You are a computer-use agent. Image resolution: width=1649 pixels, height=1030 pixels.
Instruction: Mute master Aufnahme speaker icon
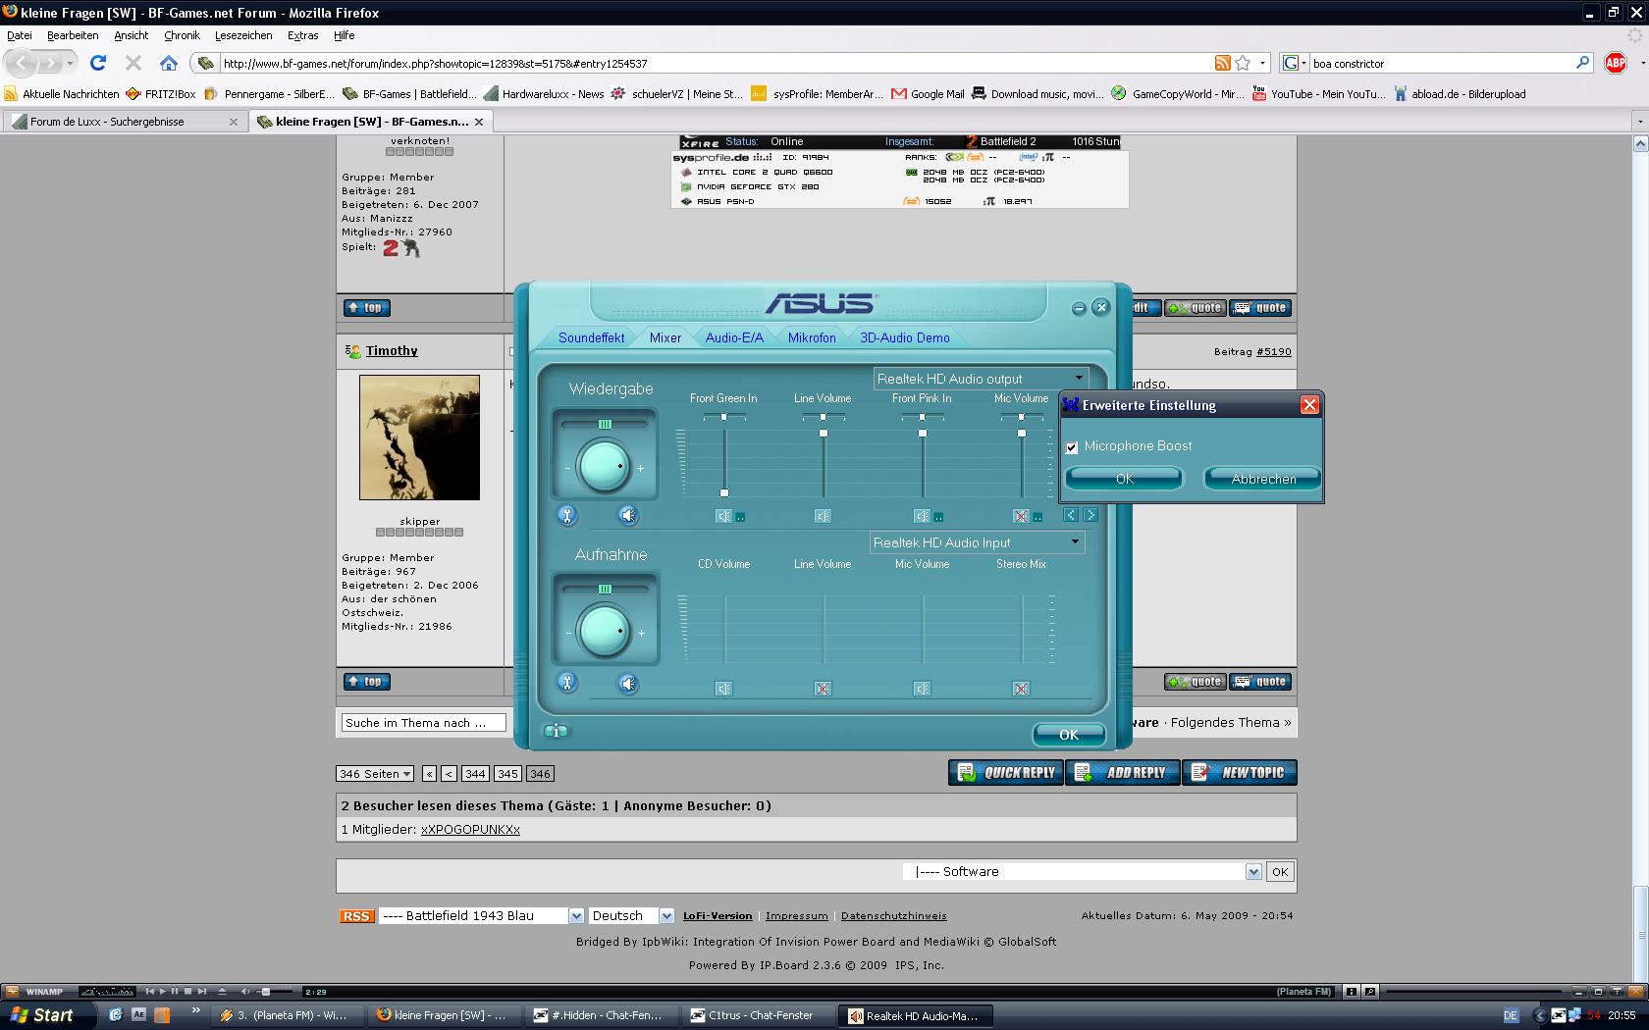[x=628, y=683]
